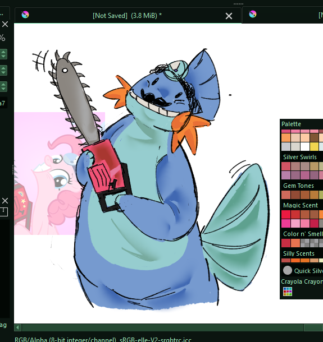Open the palette chooser grid icon under Crayola Crayon
This screenshot has height=342, width=323.
(288, 292)
